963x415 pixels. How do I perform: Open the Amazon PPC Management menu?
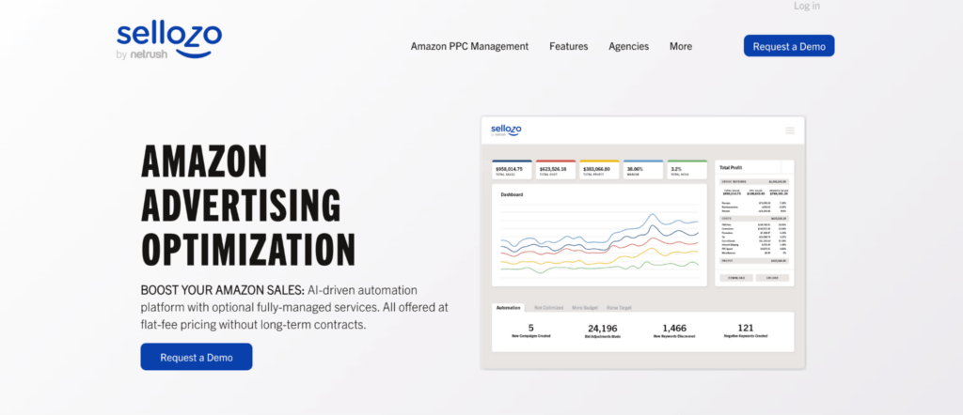tap(469, 46)
